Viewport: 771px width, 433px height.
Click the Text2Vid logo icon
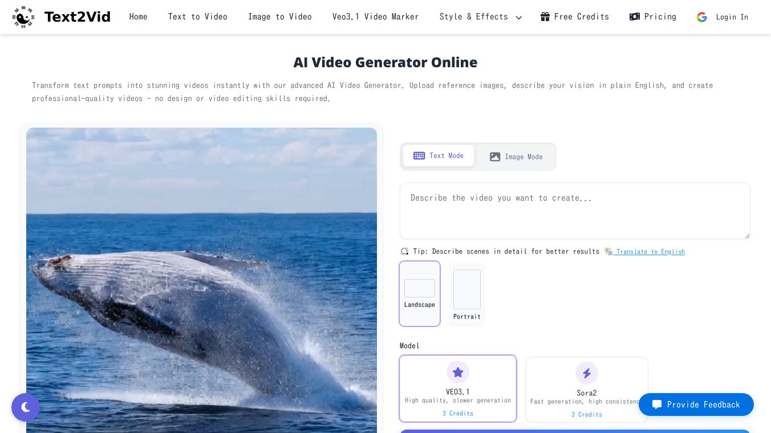[x=23, y=17]
